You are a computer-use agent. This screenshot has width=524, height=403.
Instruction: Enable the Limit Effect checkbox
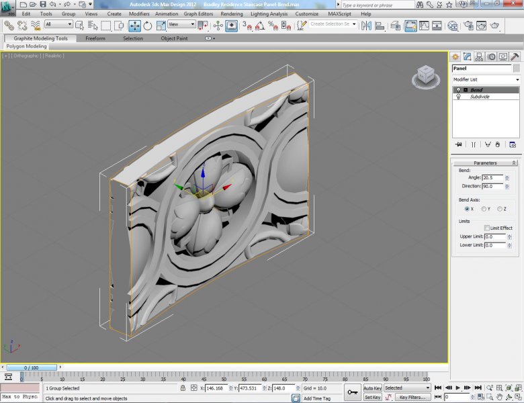(487, 228)
